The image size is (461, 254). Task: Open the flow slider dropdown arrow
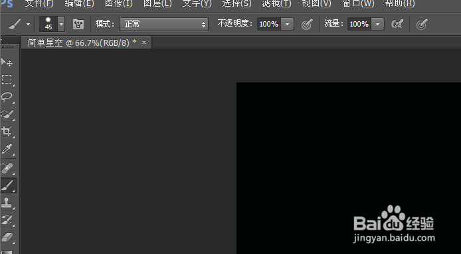tap(377, 24)
